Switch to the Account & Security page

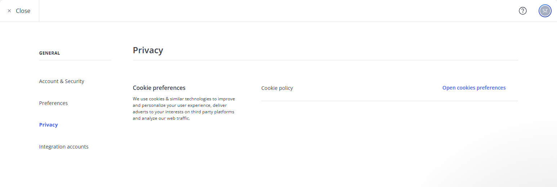click(62, 81)
